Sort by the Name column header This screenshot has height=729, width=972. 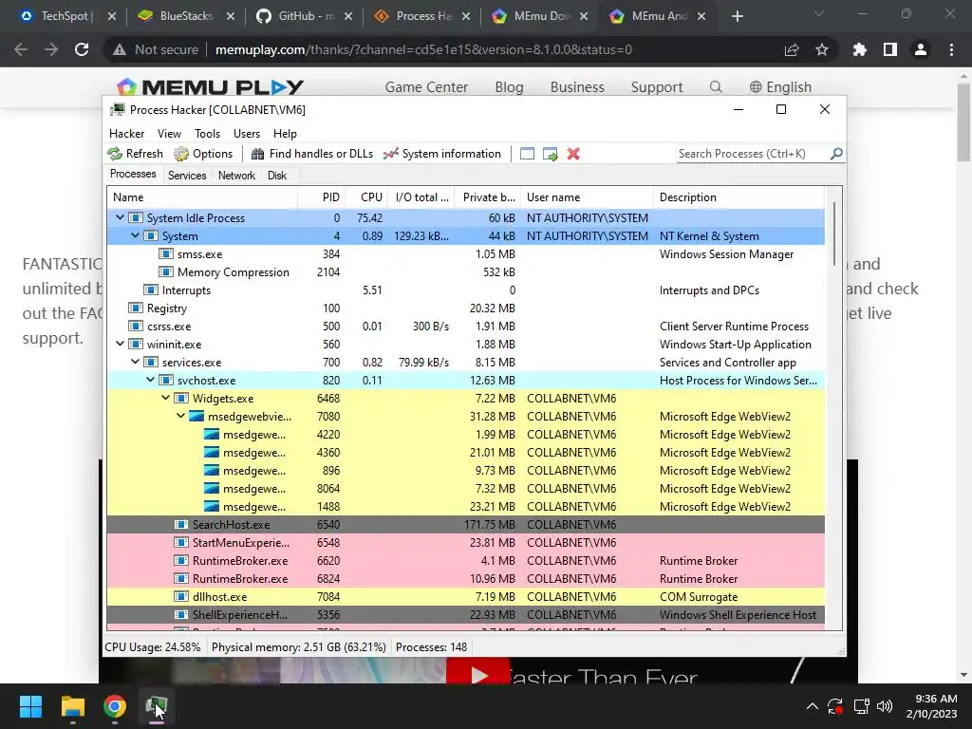[202, 197]
